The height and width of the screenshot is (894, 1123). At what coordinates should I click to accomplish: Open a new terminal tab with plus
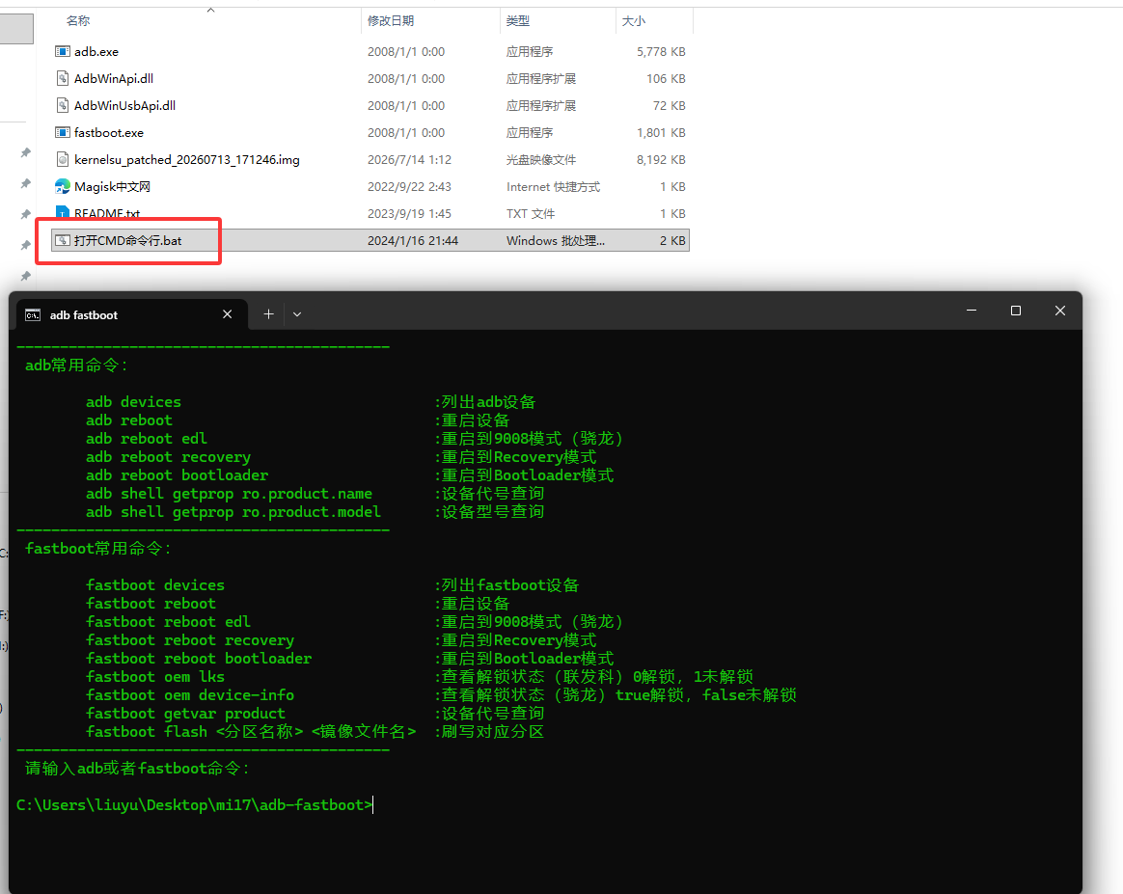(268, 314)
